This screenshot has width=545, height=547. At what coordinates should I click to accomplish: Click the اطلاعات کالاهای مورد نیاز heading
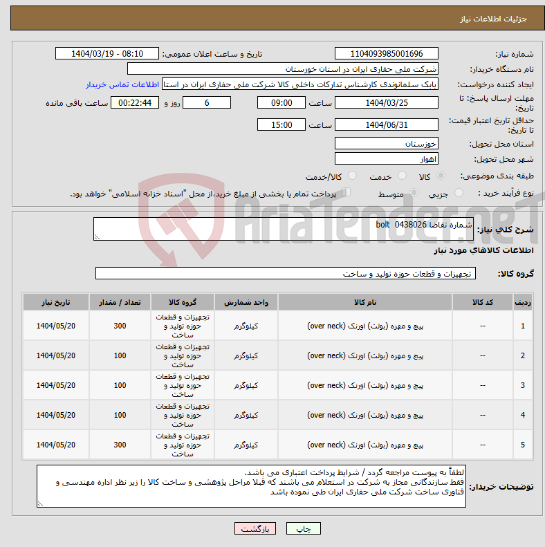[x=483, y=250]
